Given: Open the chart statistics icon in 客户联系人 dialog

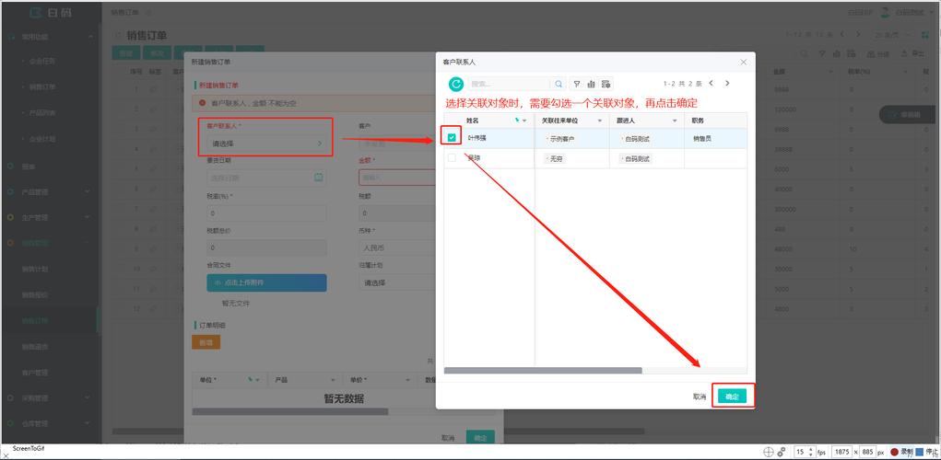Looking at the screenshot, I should pos(591,84).
